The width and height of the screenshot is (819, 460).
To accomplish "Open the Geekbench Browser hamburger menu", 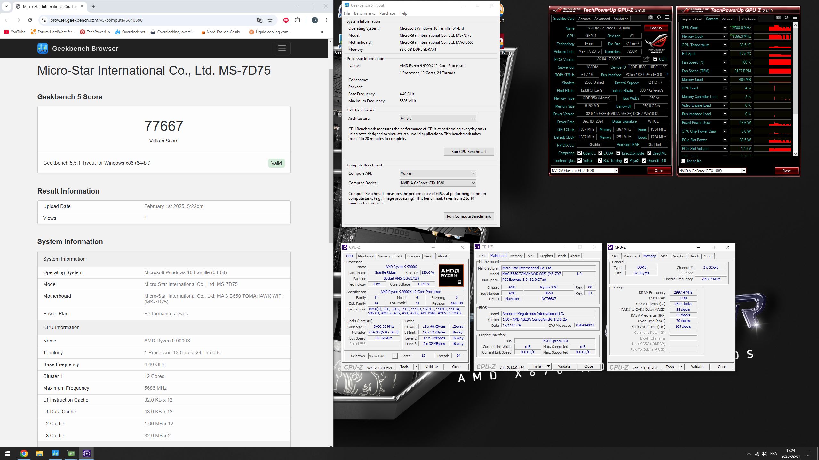I will click(282, 48).
